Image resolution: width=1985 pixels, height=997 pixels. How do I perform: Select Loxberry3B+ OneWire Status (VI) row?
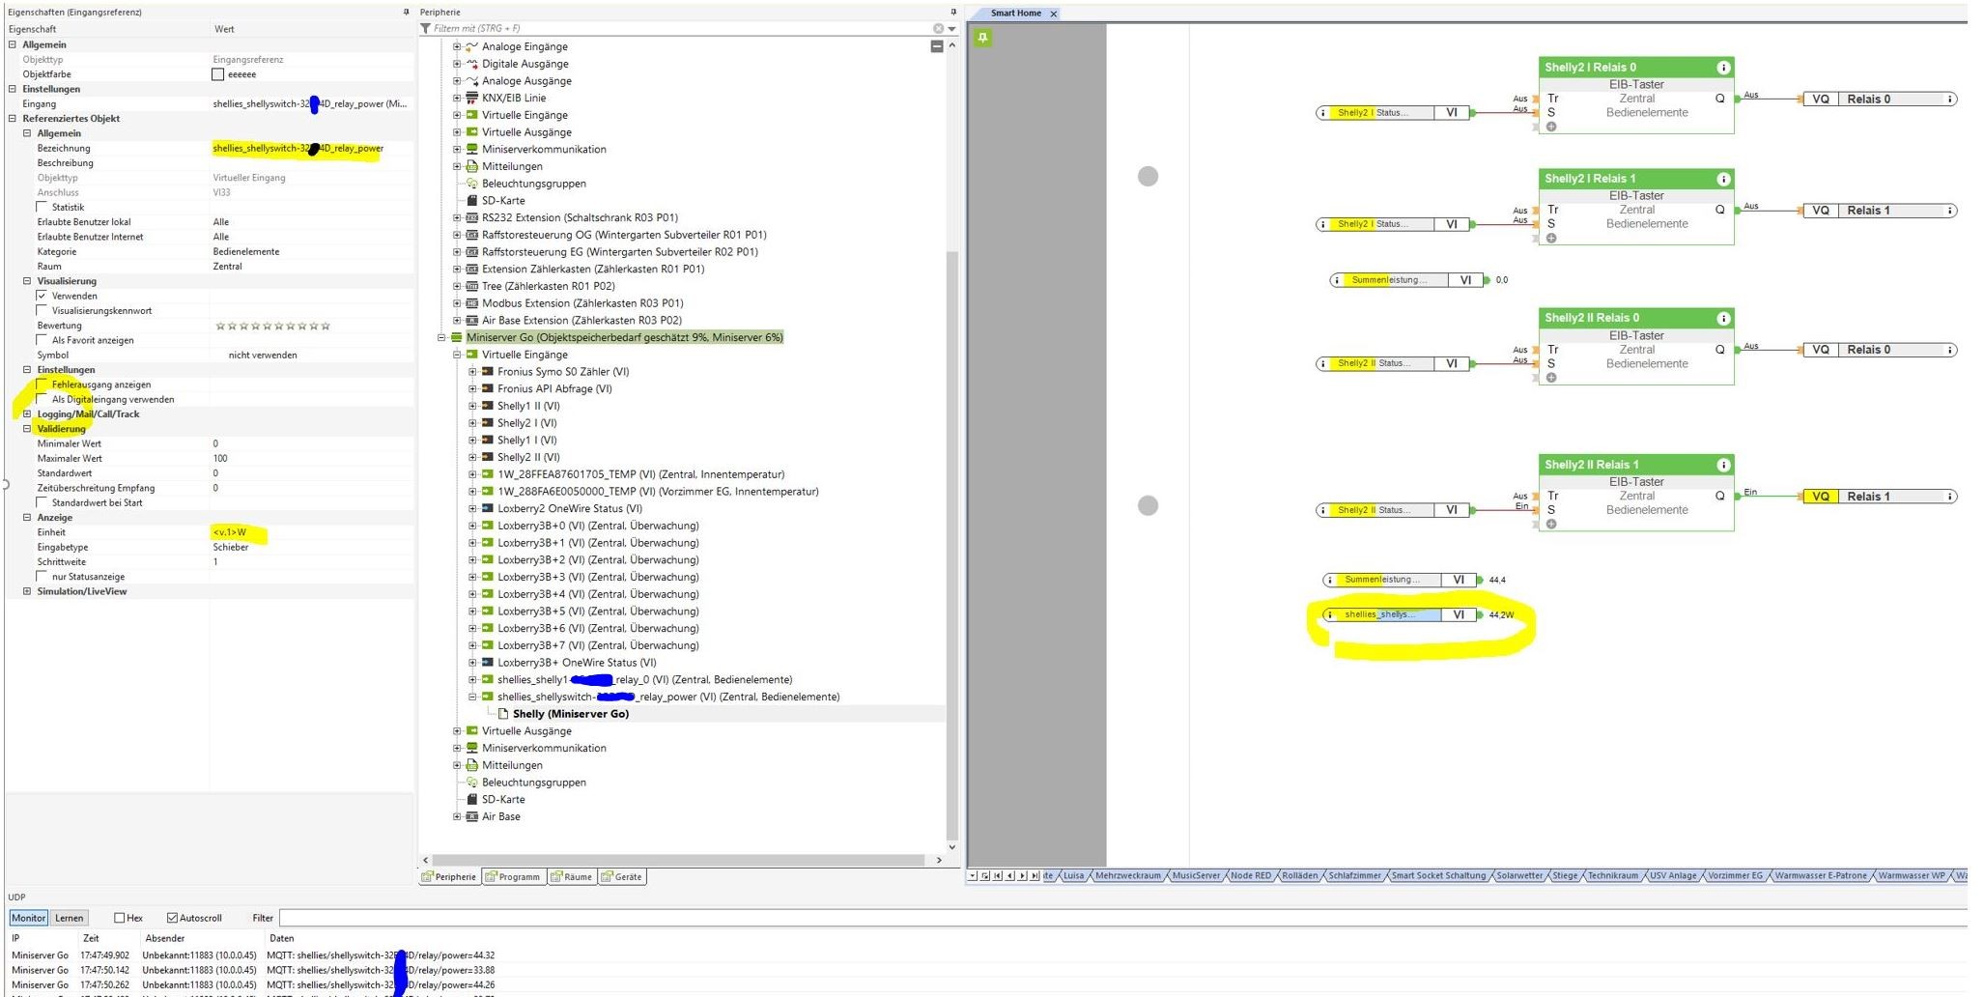point(577,663)
